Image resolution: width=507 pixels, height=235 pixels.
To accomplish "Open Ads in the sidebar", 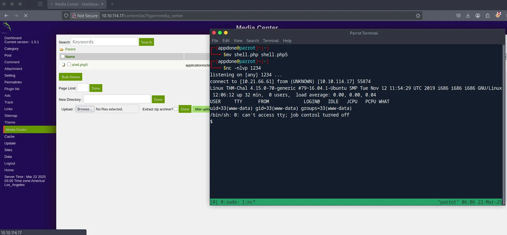I will tap(7, 96).
